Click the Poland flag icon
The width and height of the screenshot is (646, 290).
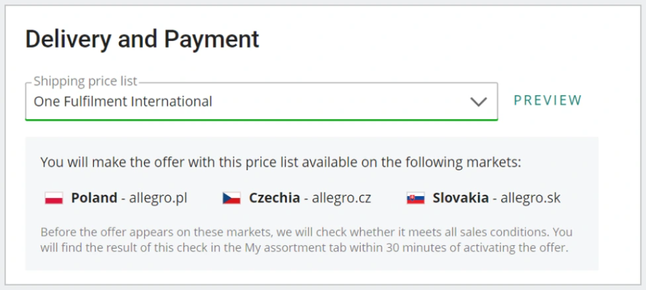(54, 199)
